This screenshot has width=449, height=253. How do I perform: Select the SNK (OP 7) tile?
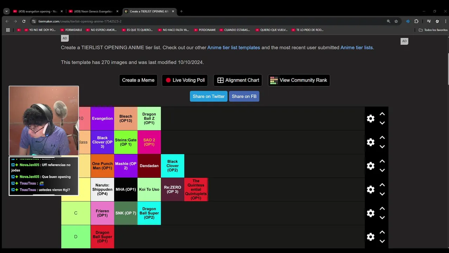tap(126, 213)
